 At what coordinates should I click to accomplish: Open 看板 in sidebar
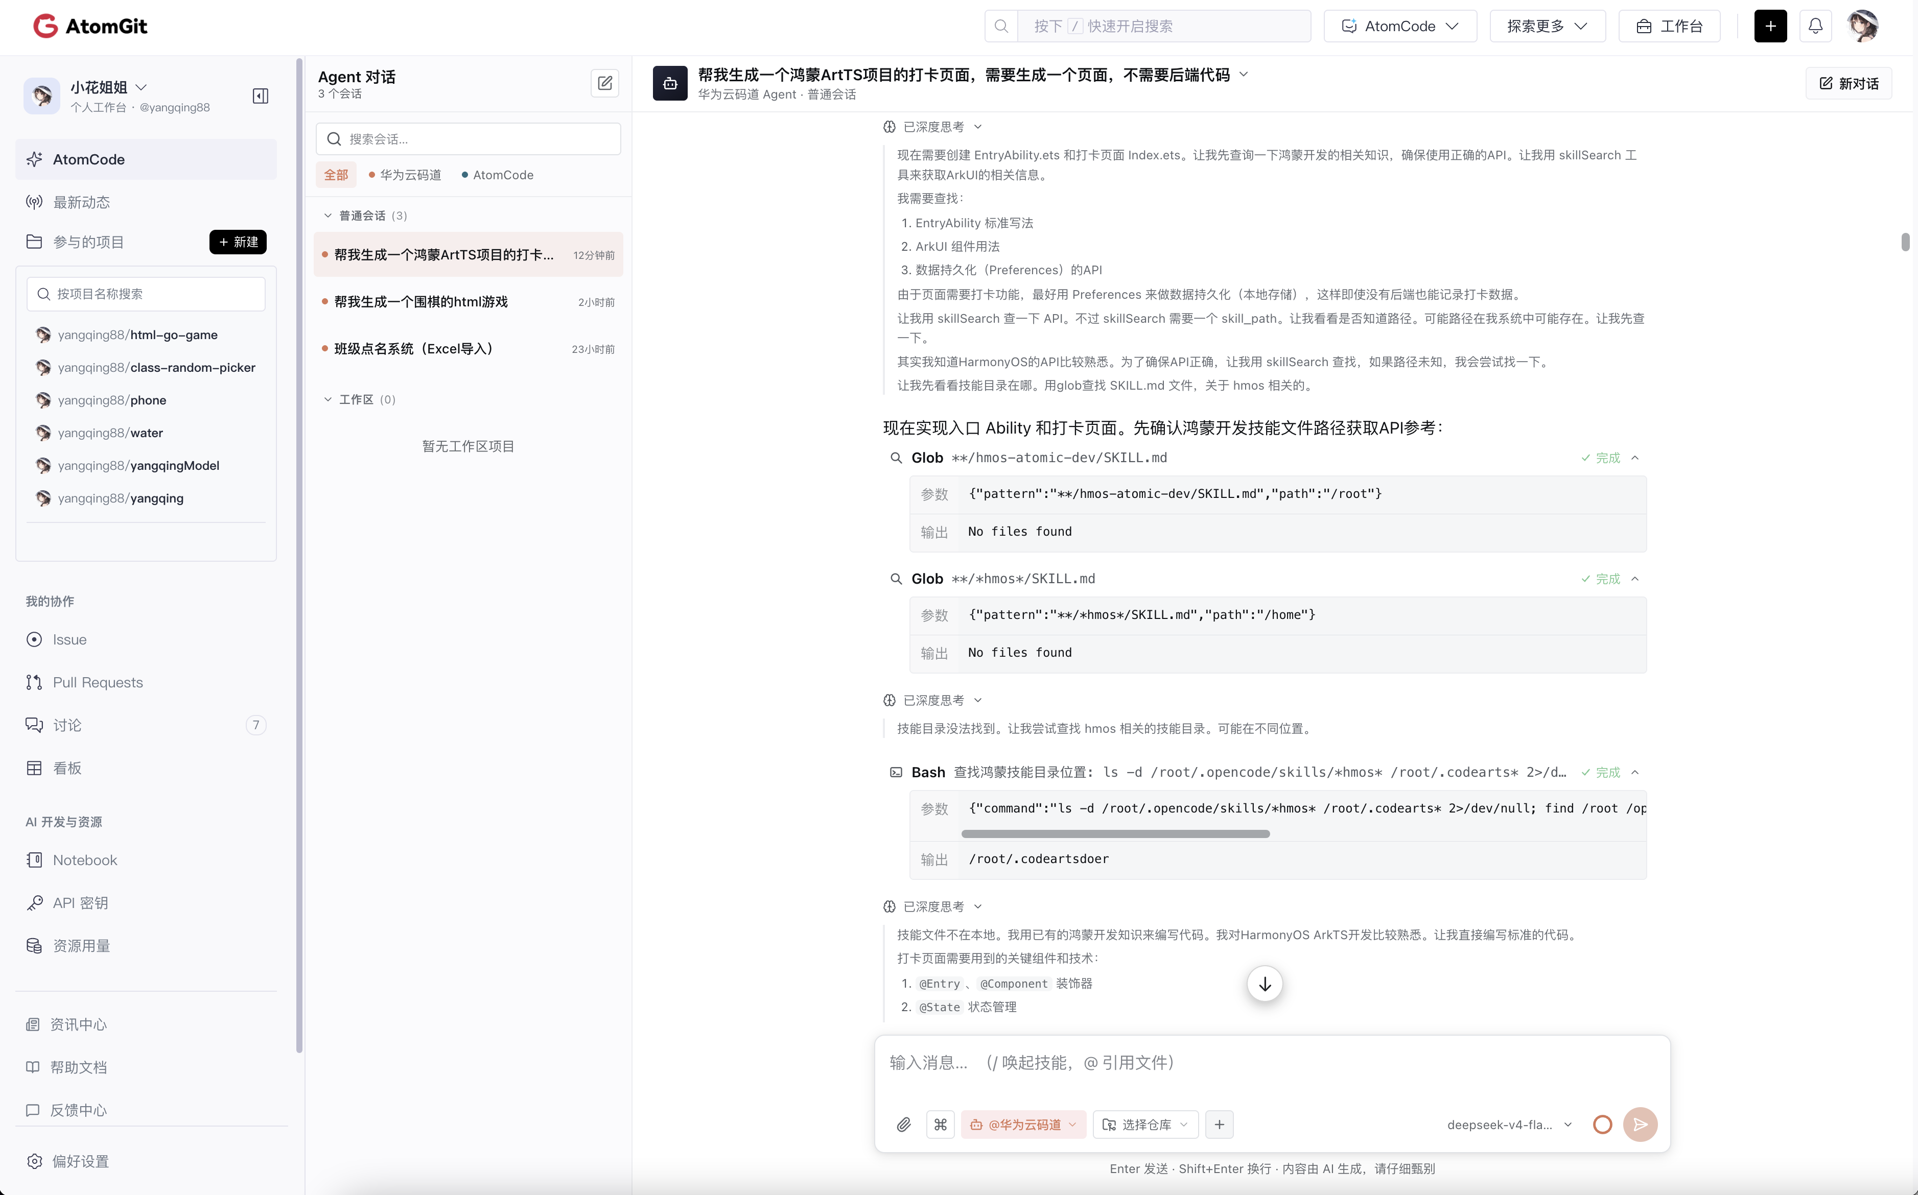point(146,768)
